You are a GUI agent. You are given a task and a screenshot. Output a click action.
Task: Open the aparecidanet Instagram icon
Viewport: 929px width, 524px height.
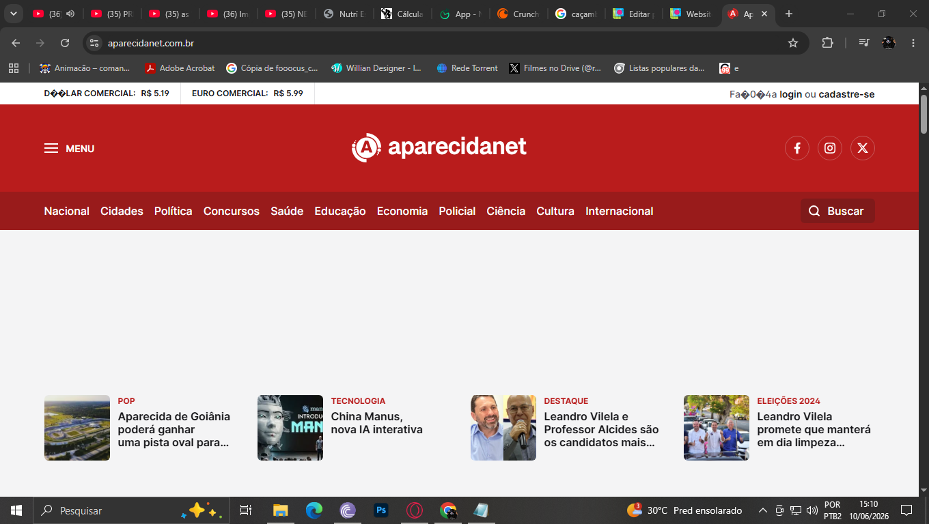[x=830, y=148]
